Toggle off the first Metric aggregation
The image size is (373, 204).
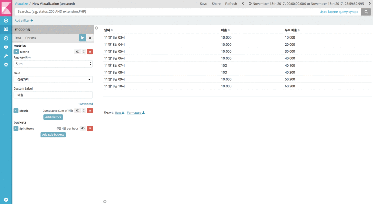[x=78, y=52]
